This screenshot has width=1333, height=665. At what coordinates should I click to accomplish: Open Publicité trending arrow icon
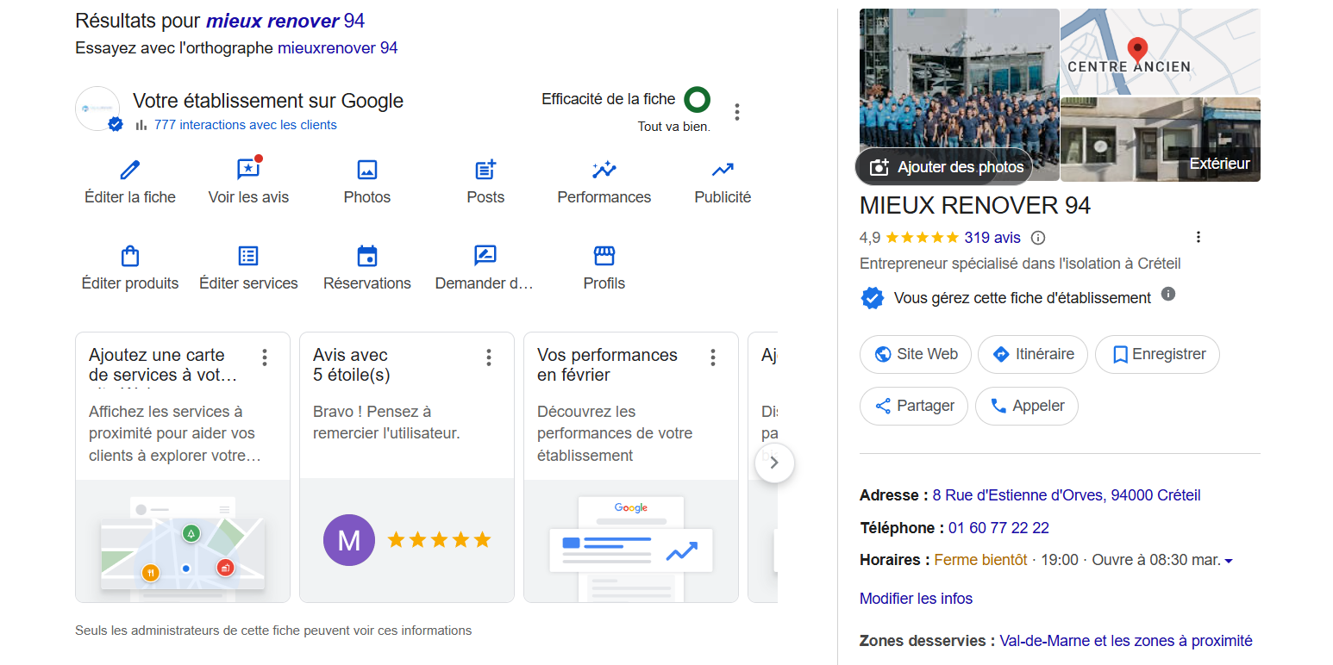pos(723,170)
